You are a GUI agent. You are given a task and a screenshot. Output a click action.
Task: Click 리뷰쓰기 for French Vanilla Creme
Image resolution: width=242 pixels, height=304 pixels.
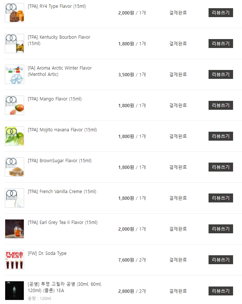(x=220, y=198)
